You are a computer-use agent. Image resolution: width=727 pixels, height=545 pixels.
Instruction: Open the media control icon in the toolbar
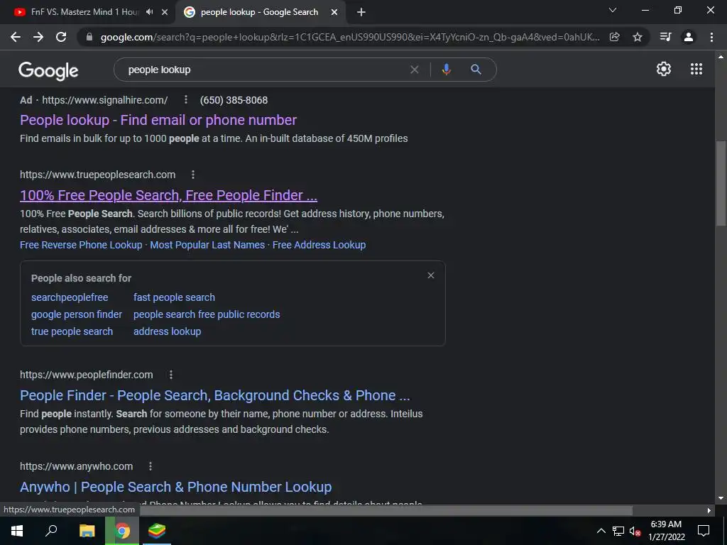(x=665, y=37)
